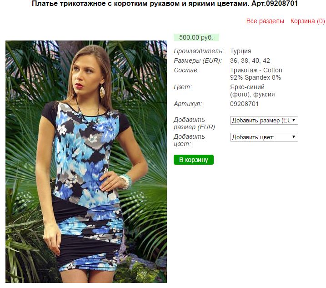This screenshot has height=288, width=326.
Task: Click the 'Ярко-синий (фото), фуксия' color value
Action: click(x=252, y=91)
